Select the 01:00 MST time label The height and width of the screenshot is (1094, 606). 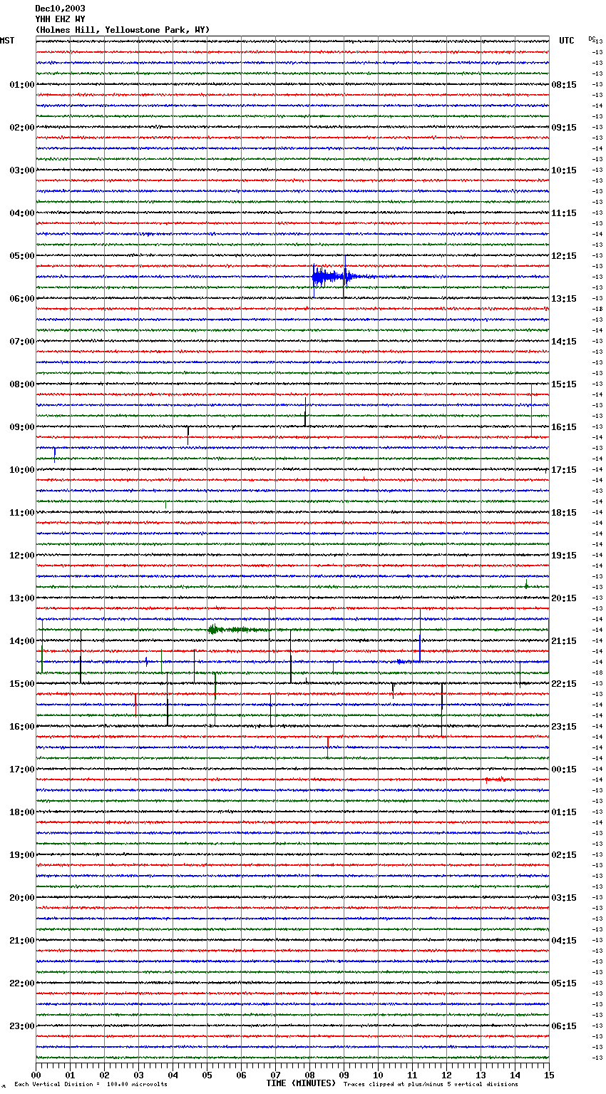22,85
